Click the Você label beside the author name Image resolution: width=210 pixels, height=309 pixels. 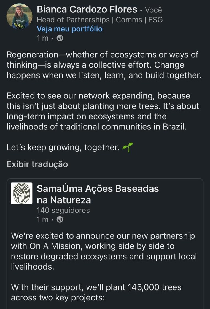tap(154, 10)
